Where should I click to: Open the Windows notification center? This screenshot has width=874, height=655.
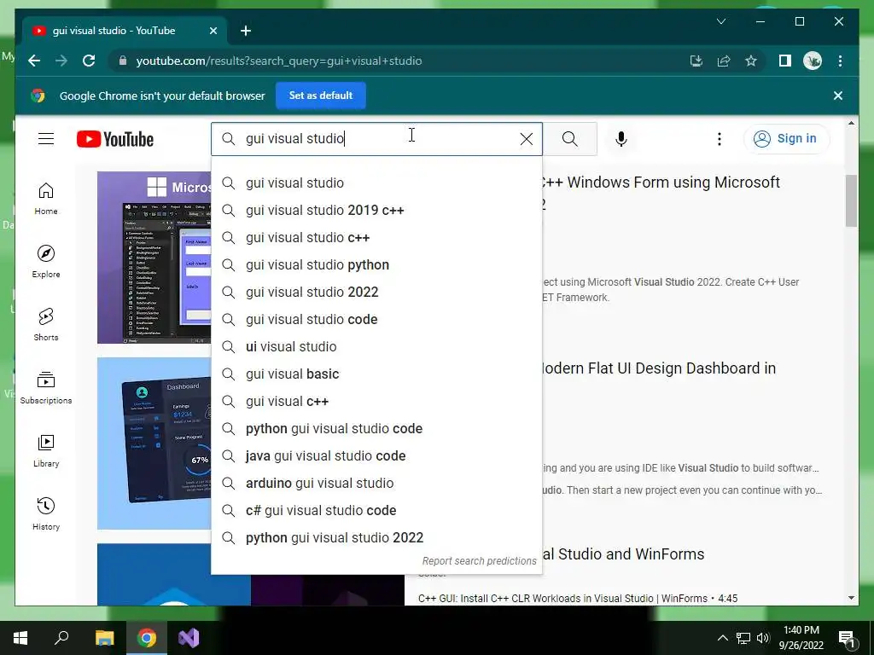click(847, 638)
